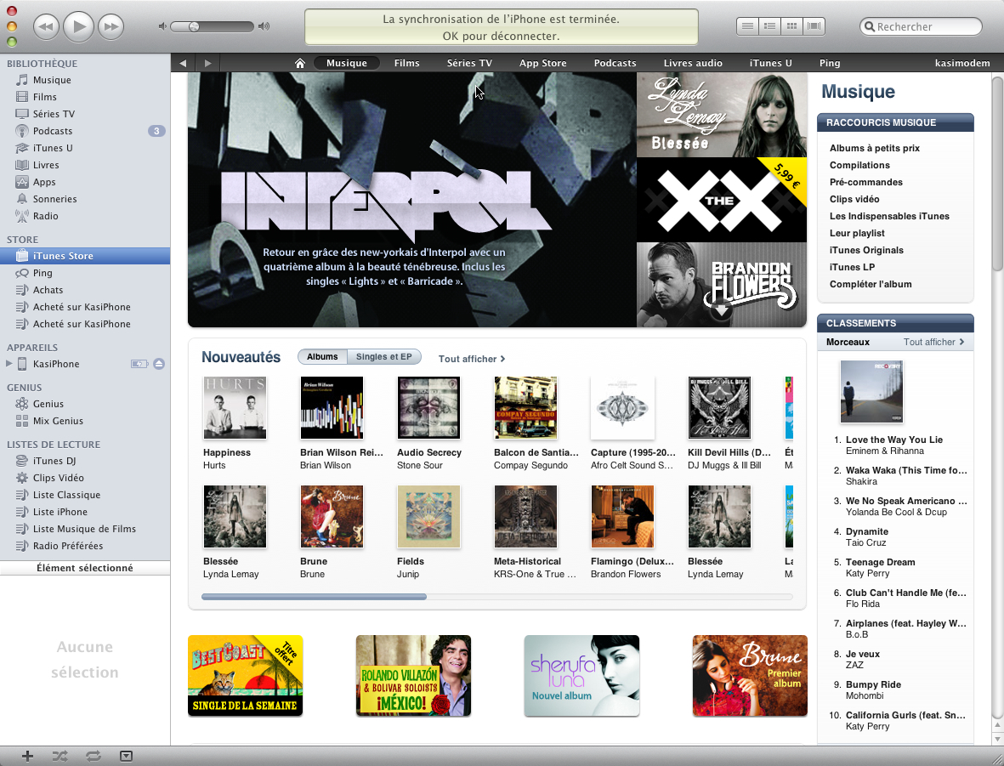Click in the Rechercher search field

click(921, 27)
